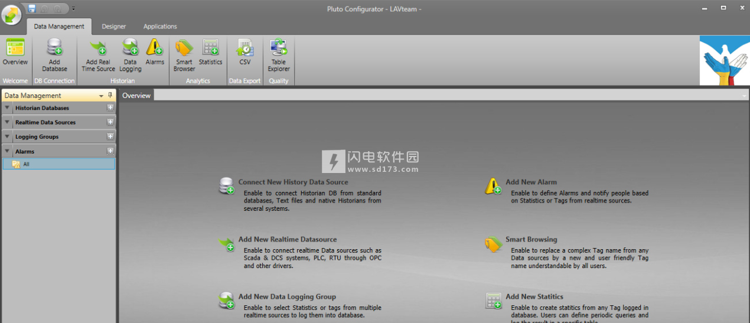
Task: Click the Redo icon in quick access toolbar
Action: point(58,8)
